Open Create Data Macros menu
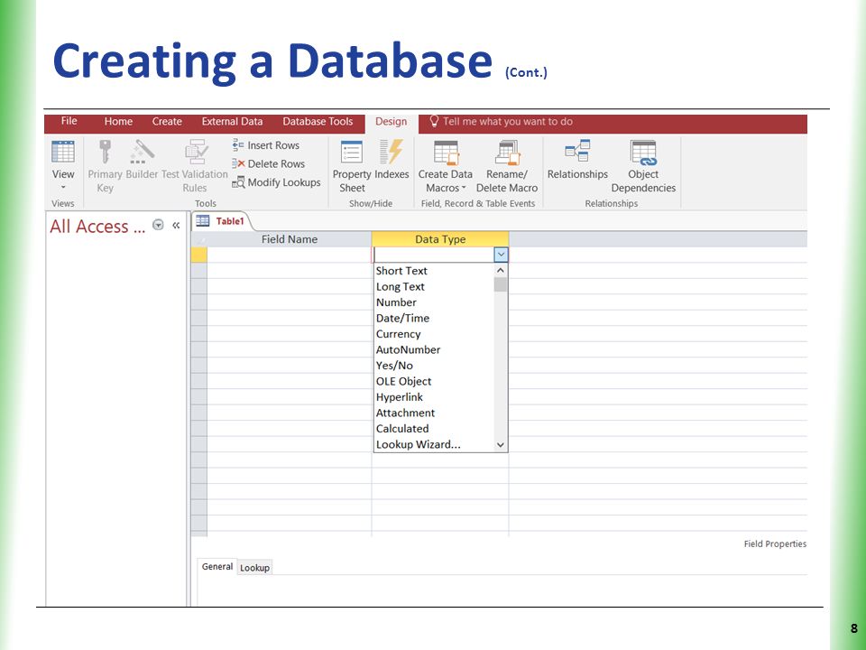The width and height of the screenshot is (866, 650). 445,166
